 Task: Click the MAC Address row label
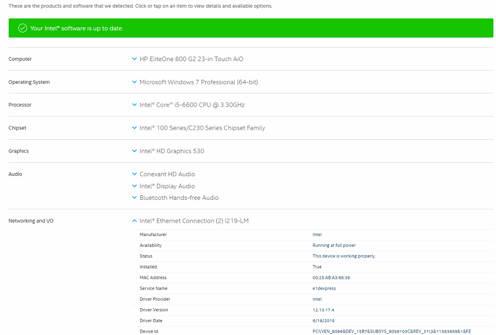pyautogui.click(x=153, y=278)
